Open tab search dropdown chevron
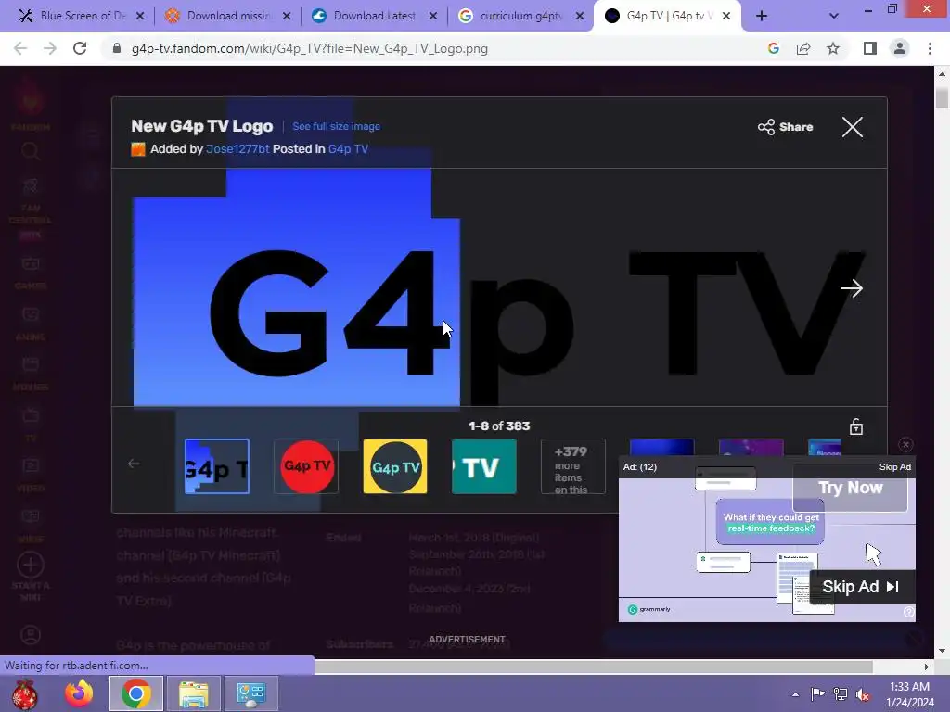This screenshot has height=712, width=950. coord(834,17)
